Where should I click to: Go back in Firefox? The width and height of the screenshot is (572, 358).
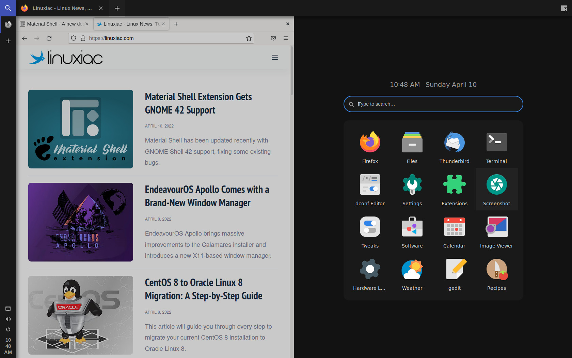(x=25, y=38)
